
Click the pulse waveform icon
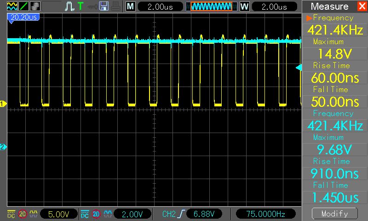tap(69, 6)
